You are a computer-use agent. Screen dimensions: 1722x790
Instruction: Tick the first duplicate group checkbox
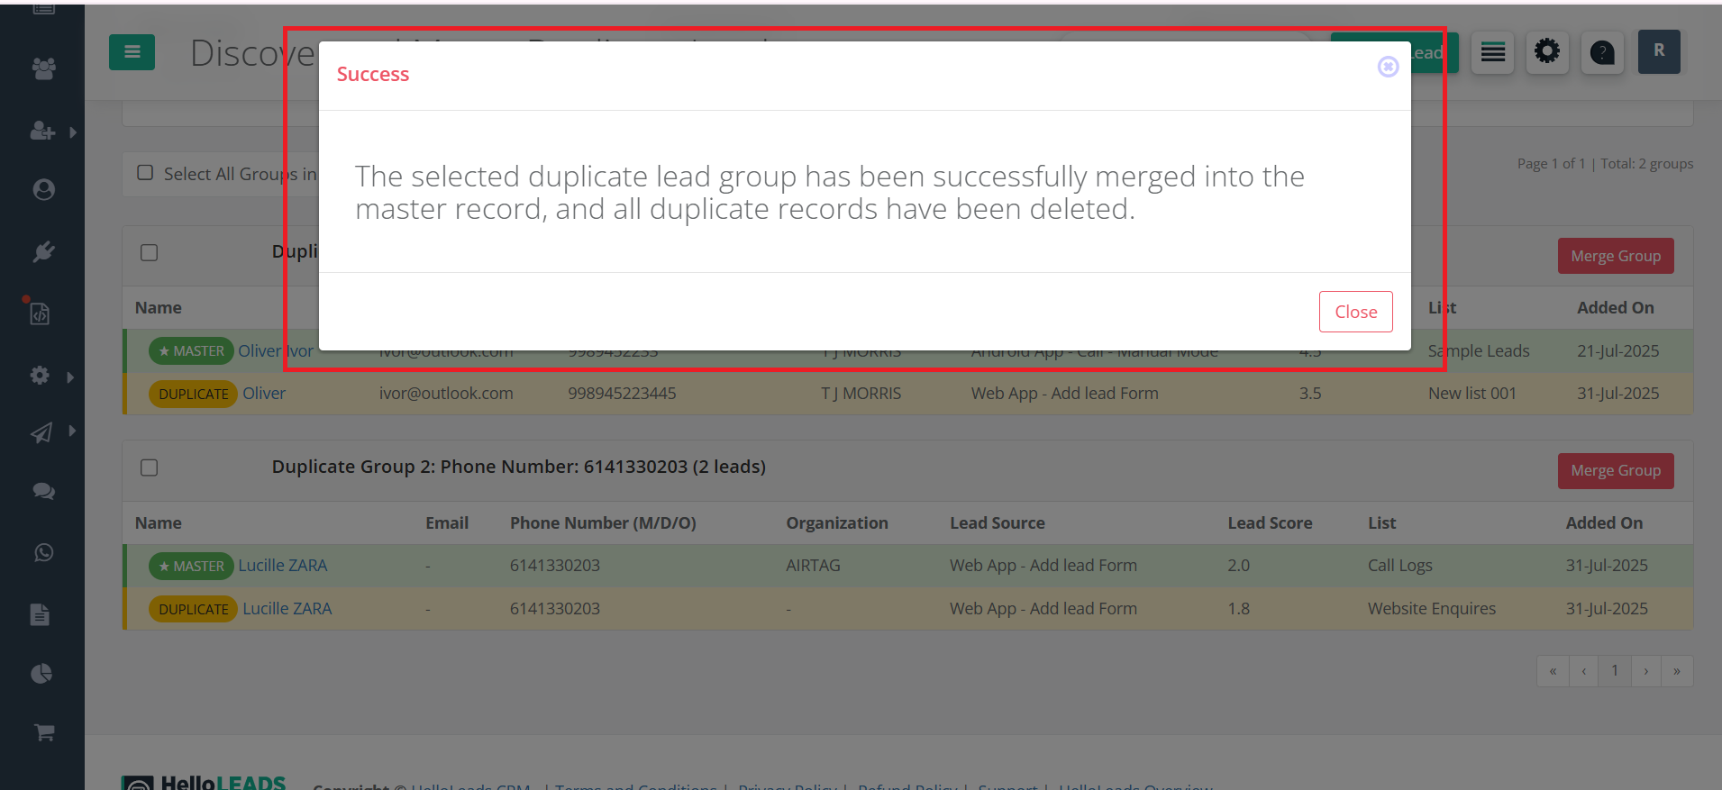[150, 253]
